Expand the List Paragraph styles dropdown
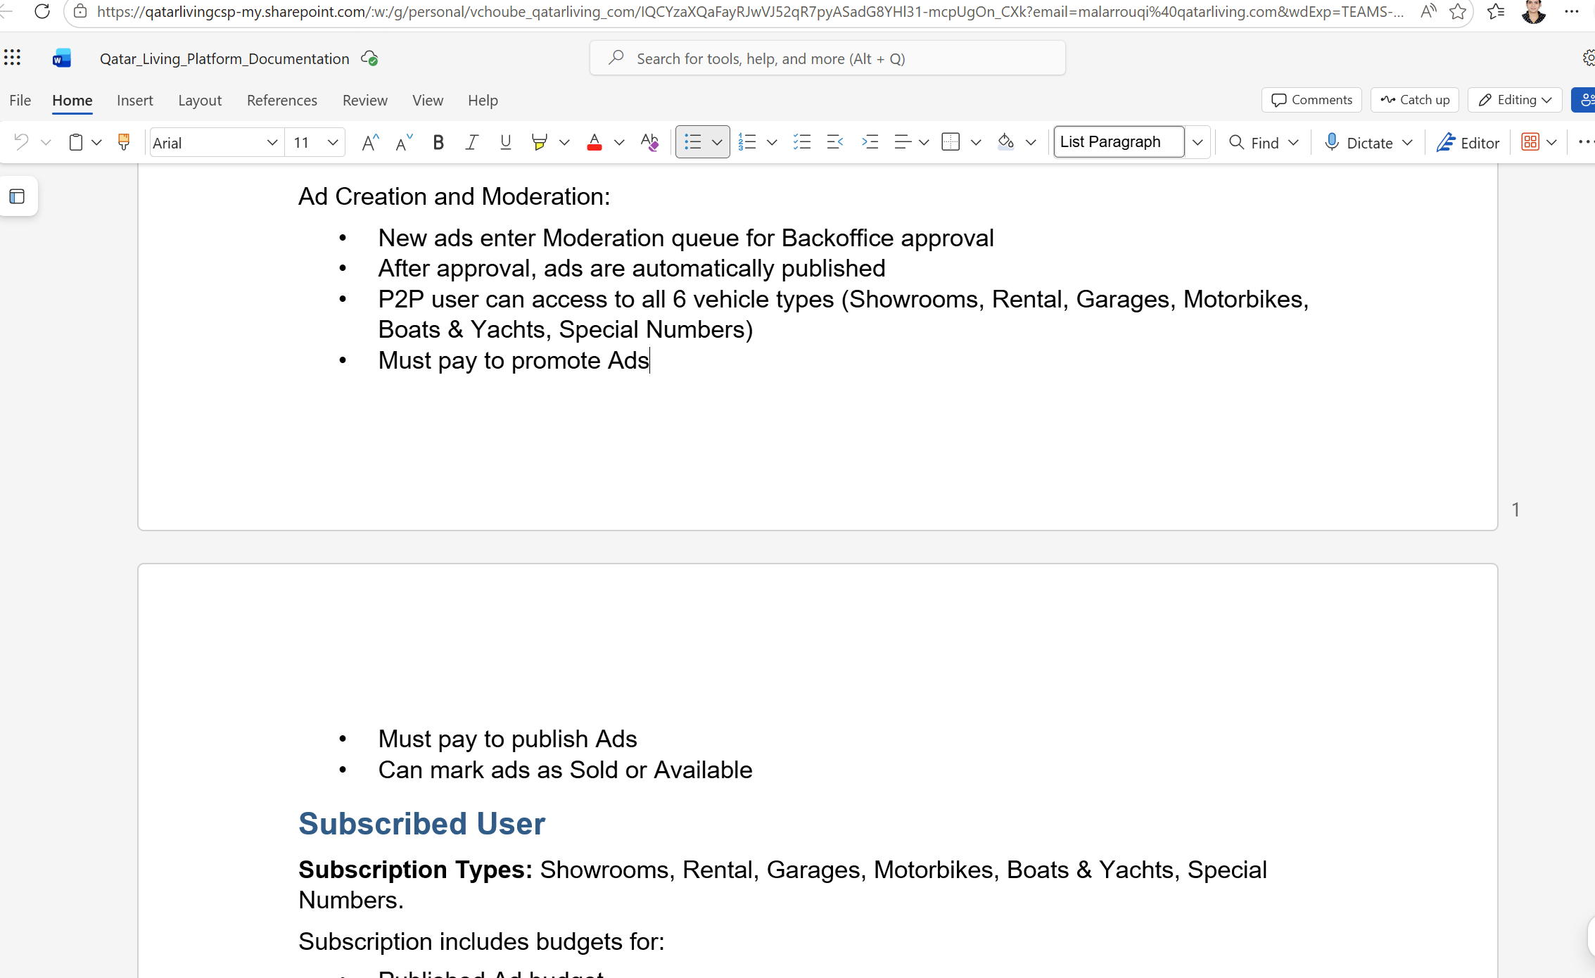1595x978 pixels. click(1197, 143)
